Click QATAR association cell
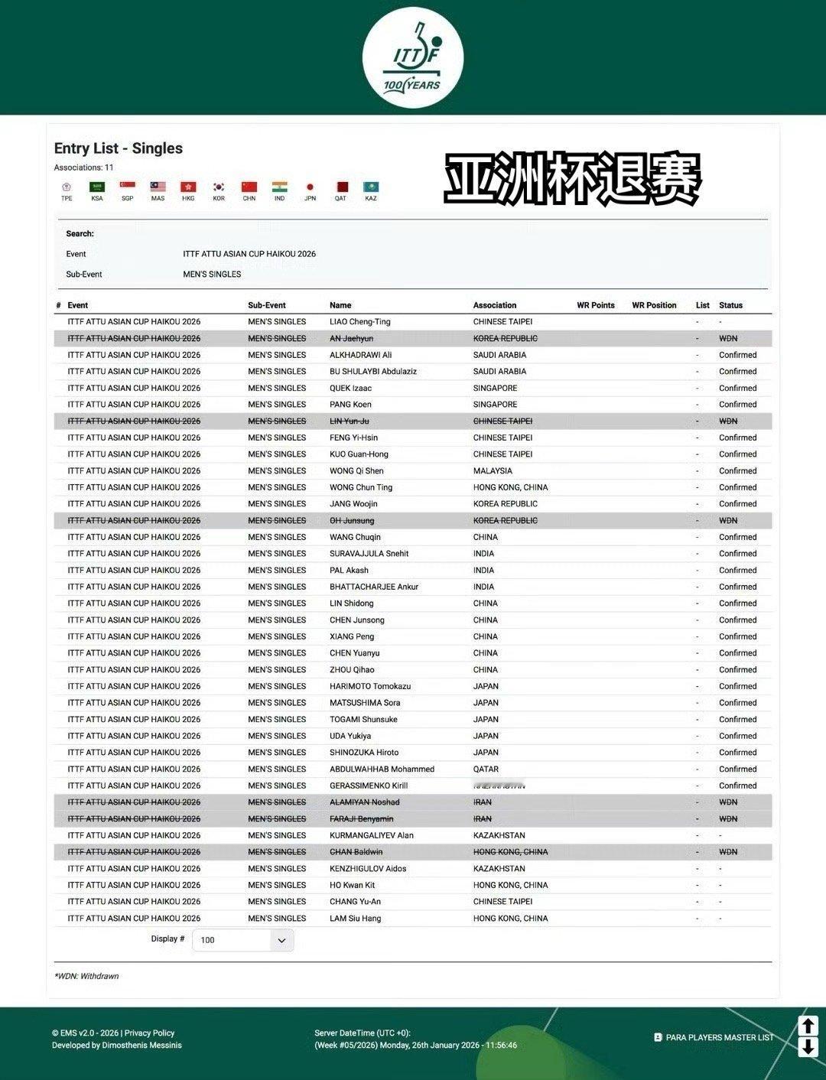Viewport: 826px width, 1080px height. pyautogui.click(x=486, y=769)
